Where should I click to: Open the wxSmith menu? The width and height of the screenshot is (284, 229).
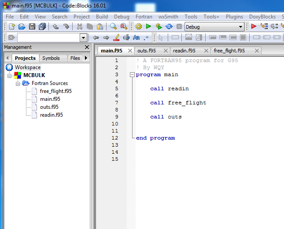(169, 17)
